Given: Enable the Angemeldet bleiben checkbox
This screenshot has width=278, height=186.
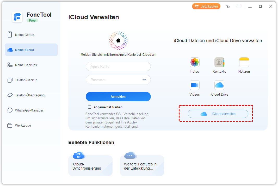Looking at the screenshot, I should point(90,107).
